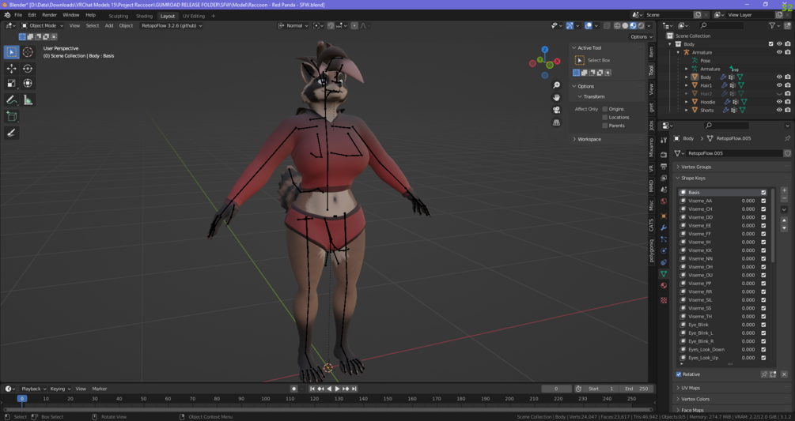Click the pan view hand icon
The height and width of the screenshot is (421, 795).
click(556, 97)
